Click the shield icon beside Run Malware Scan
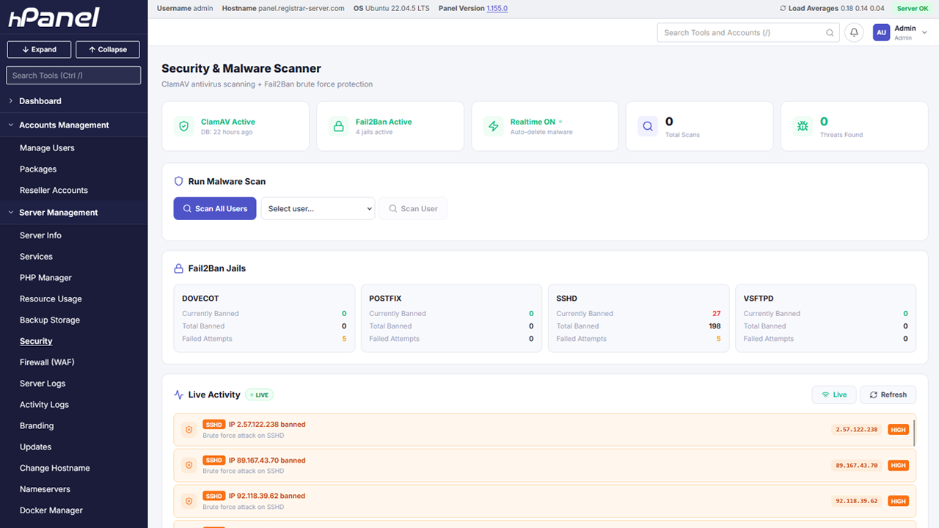The height and width of the screenshot is (528, 939). [178, 181]
